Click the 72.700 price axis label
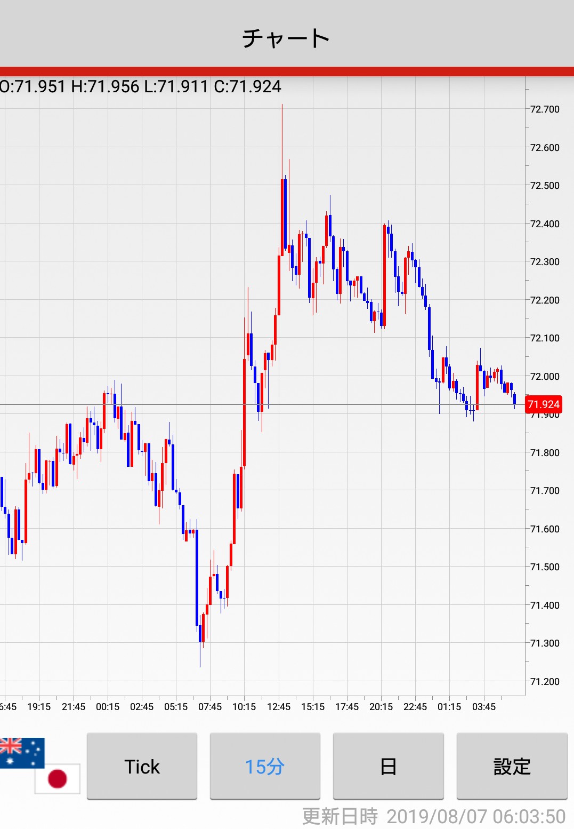574x829 pixels. (x=545, y=109)
